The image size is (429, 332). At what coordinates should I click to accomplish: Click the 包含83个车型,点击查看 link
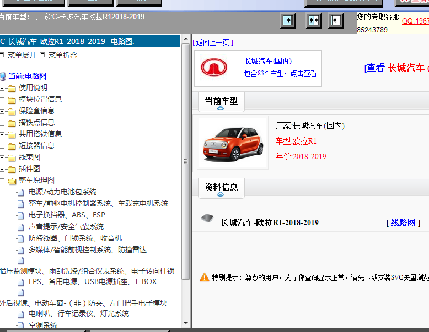[281, 73]
